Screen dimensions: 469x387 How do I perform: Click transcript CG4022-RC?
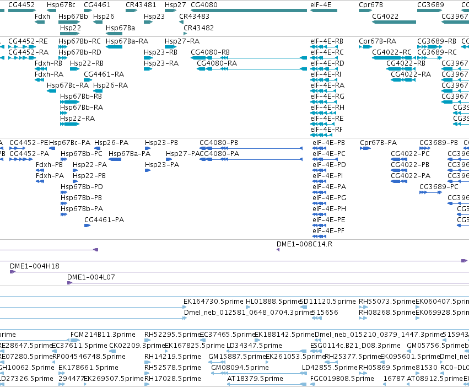click(392, 52)
